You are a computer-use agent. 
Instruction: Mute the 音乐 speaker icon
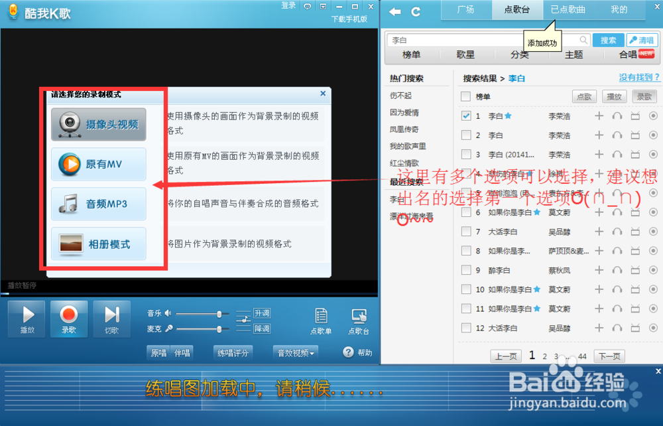(168, 313)
